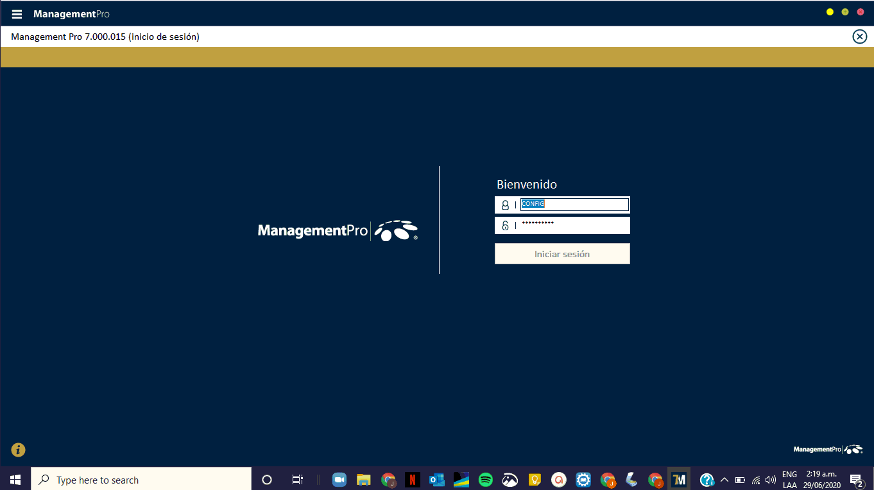Focus the username field containing CONFIG

574,205
